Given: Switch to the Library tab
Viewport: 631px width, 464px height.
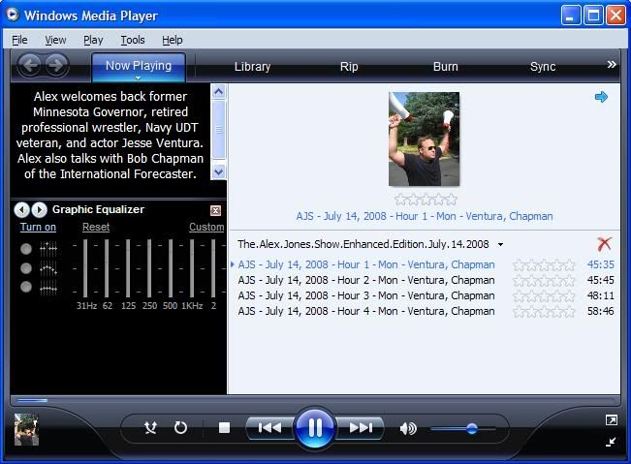Looking at the screenshot, I should 252,66.
